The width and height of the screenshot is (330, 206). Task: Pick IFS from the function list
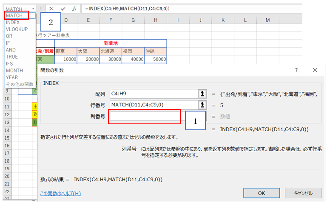point(11,63)
